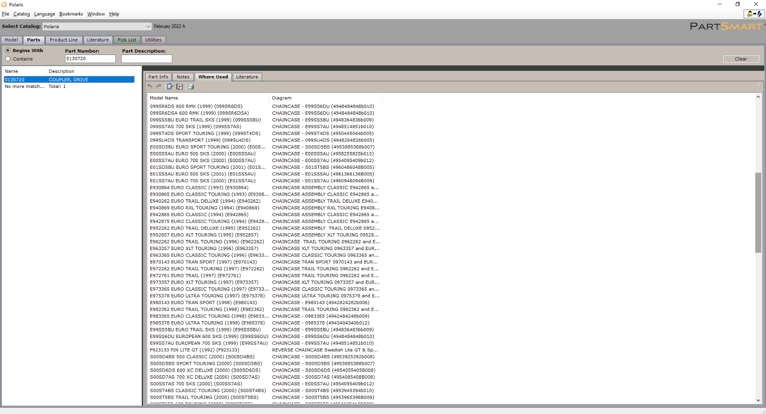Select row E980143 EURO TRAN SPORT (1998)

click(x=203, y=303)
